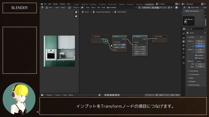Image resolution: width=209 pixels, height=117 pixels.
Task: Open the Output properties printer tab icon
Action: (184, 42)
